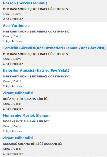Open Temizlik Görevlisi (Kat Hizmetleri Elemanı) listing
Image resolution: width=107 pixels, height=157 pixels.
point(54,48)
